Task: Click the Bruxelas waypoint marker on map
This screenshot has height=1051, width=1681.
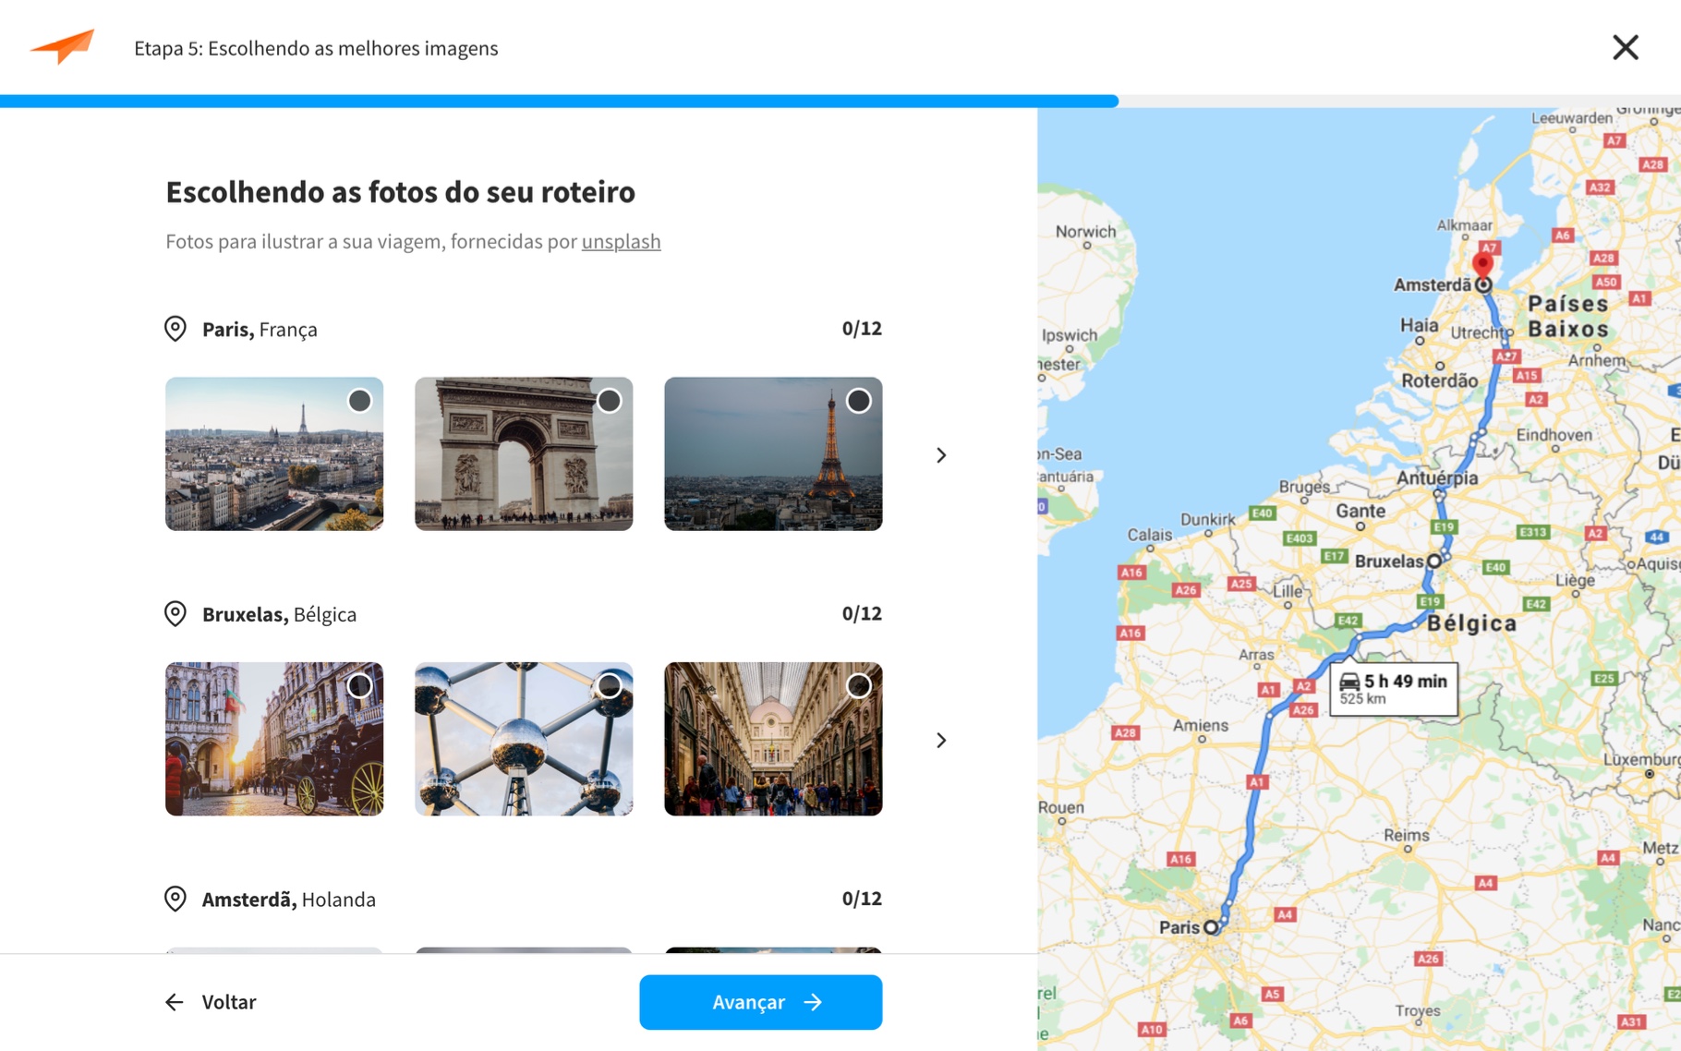Action: [x=1434, y=561]
